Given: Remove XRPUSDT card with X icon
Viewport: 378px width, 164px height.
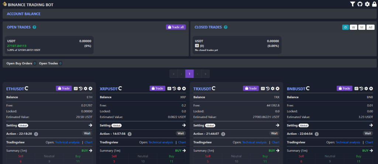Looking at the screenshot, I should pos(184,88).
